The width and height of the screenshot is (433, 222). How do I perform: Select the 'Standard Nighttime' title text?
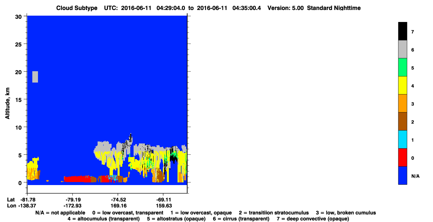click(334, 8)
